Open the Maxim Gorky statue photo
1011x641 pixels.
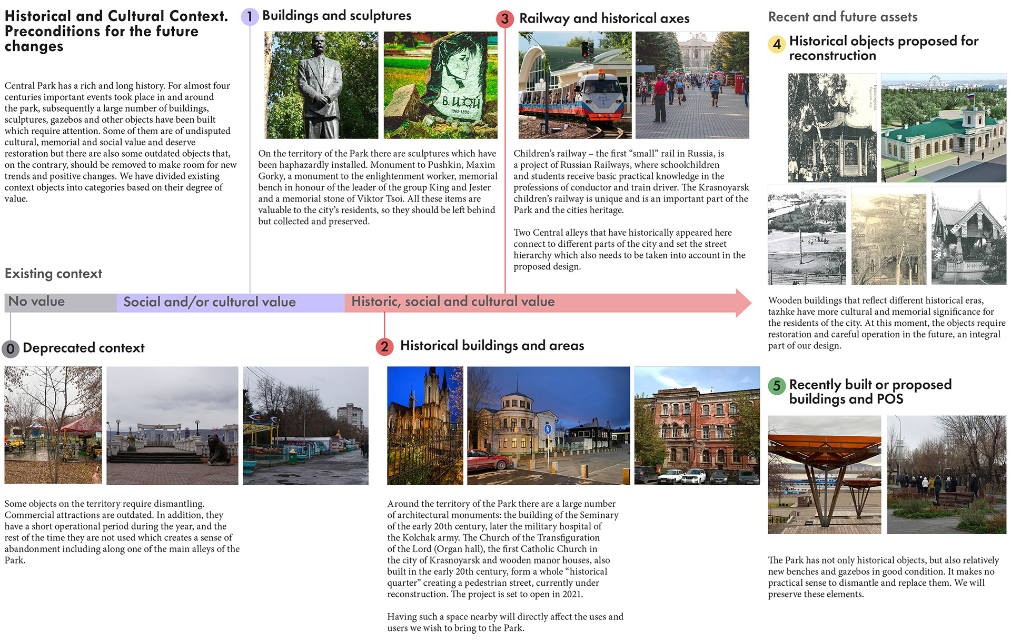click(x=321, y=85)
